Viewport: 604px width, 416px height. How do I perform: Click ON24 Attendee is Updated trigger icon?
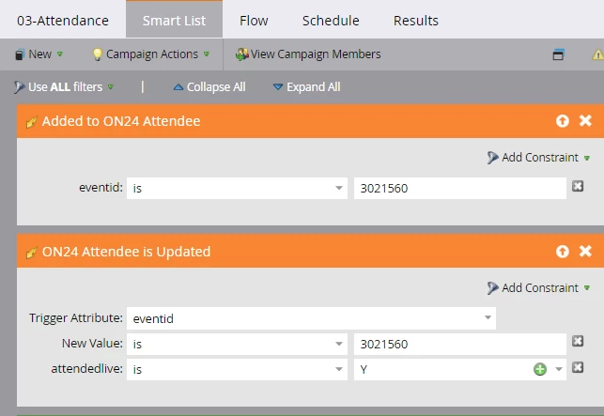31,253
